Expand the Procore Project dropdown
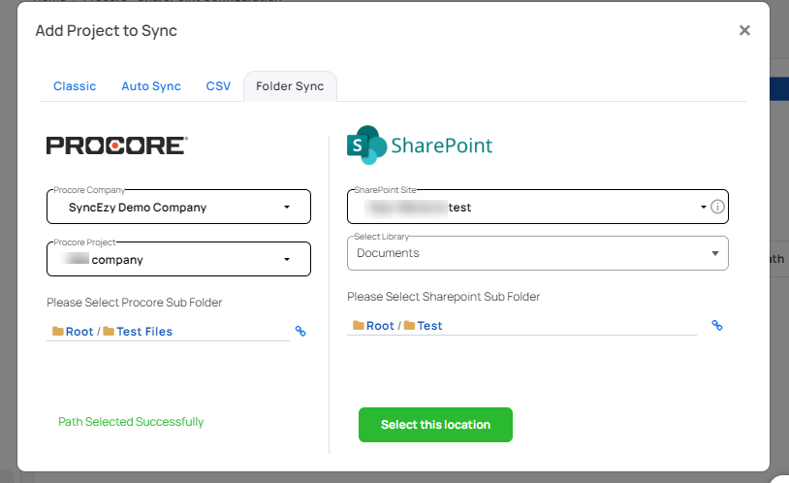The width and height of the screenshot is (789, 483). [x=178, y=259]
